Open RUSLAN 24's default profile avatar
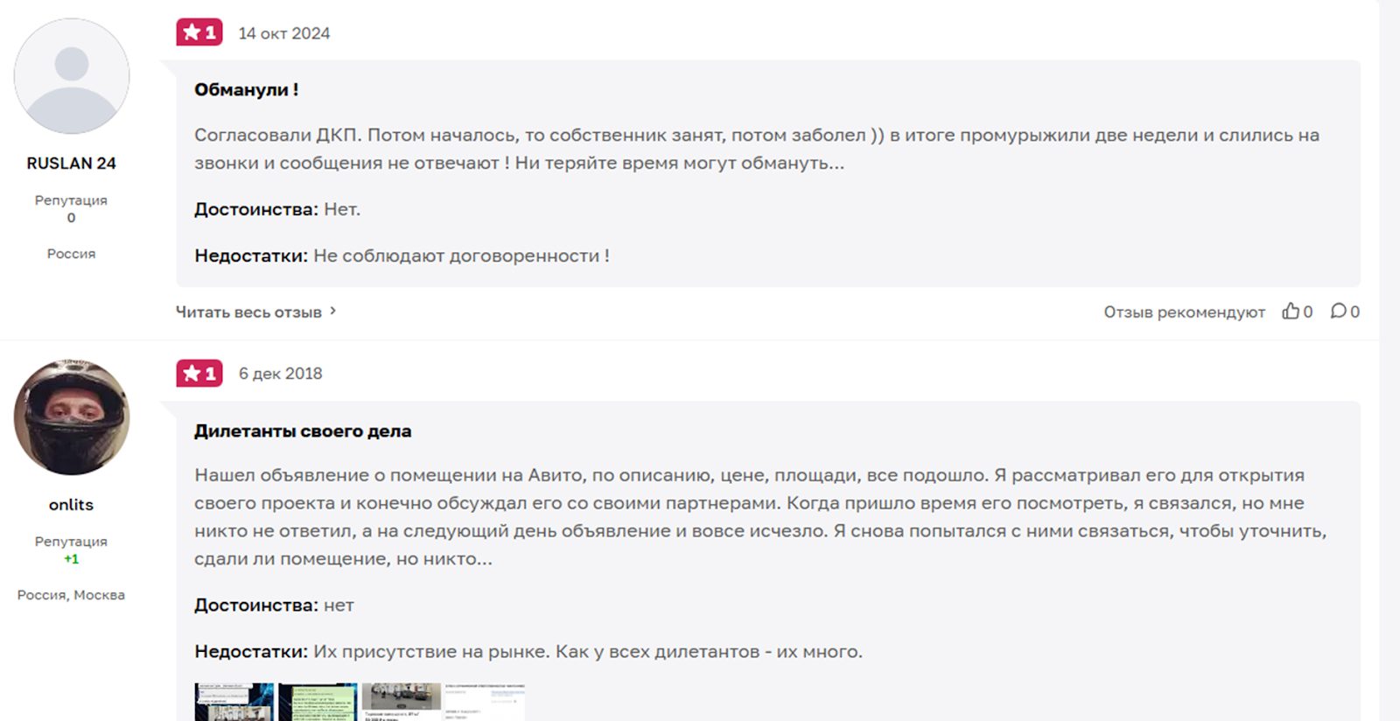This screenshot has width=1400, height=721. tap(72, 76)
